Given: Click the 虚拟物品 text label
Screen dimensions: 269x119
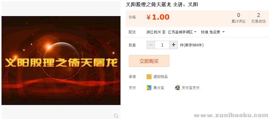Looking at the screenshot, I should [x=160, y=77].
